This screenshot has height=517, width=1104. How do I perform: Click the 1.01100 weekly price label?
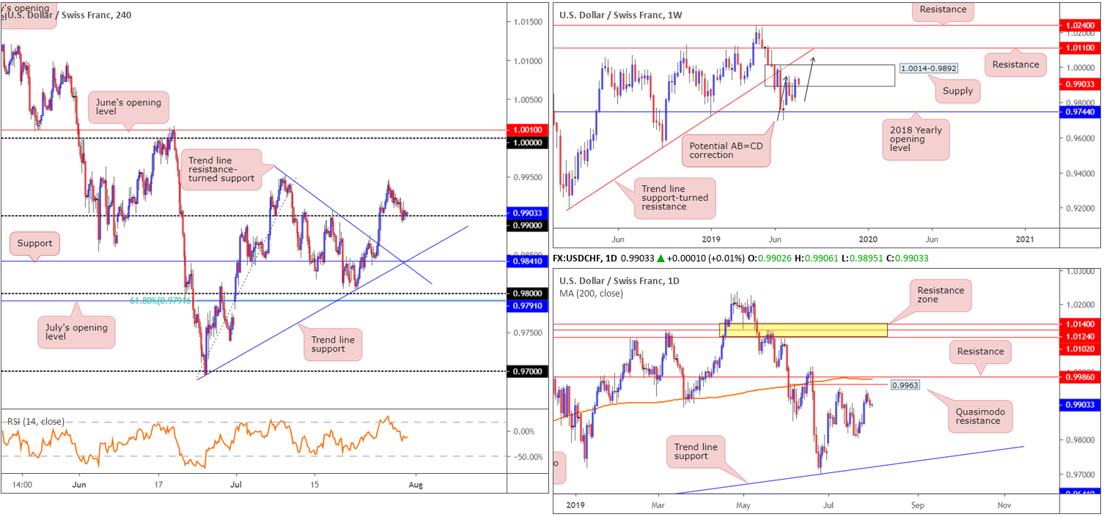pyautogui.click(x=1081, y=48)
